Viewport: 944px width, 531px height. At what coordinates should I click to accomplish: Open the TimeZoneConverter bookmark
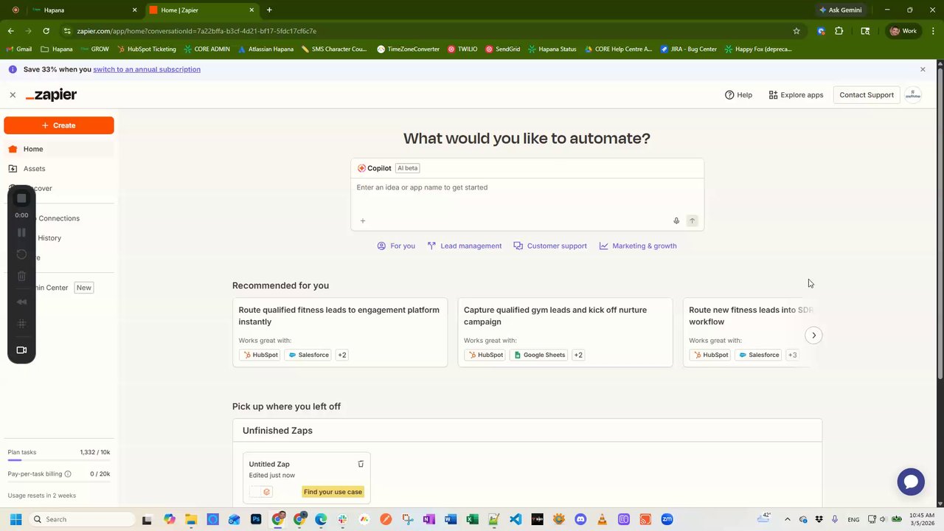click(x=409, y=49)
